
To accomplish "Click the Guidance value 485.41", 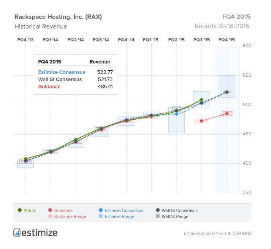I will click(105, 87).
